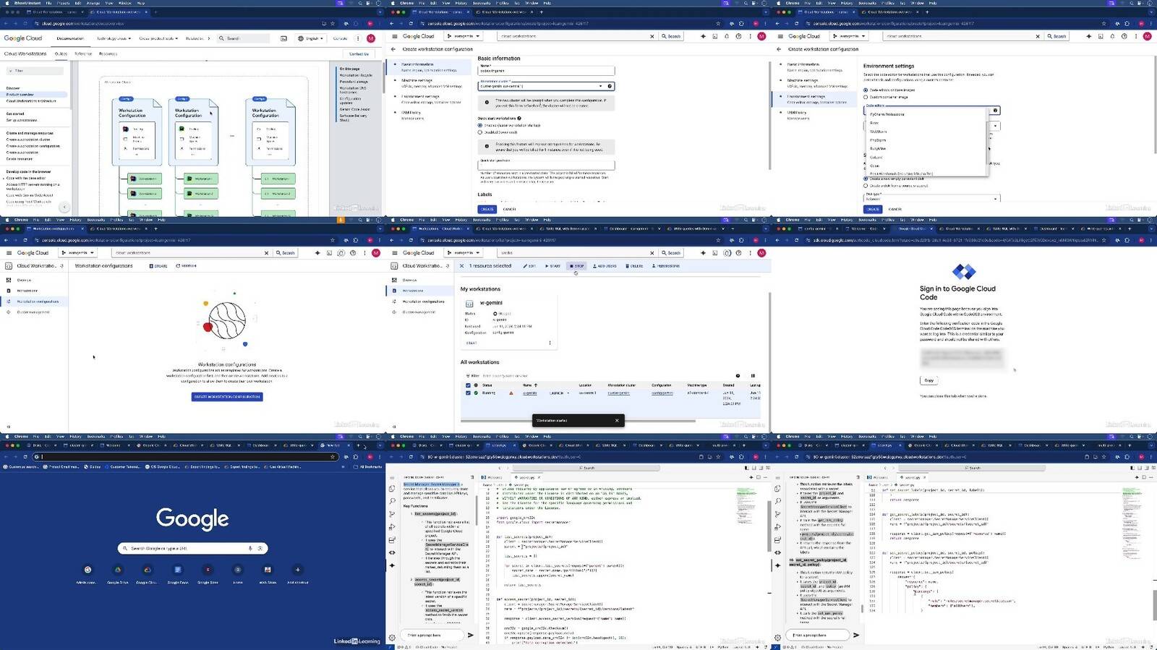
Task: Click the Name field on Basic information page
Action: coord(546,70)
